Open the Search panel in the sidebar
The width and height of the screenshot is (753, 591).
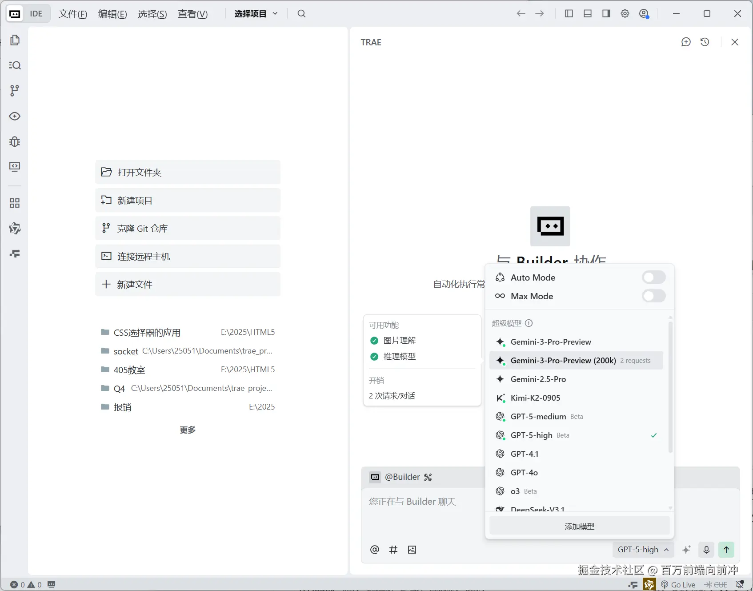coord(15,65)
